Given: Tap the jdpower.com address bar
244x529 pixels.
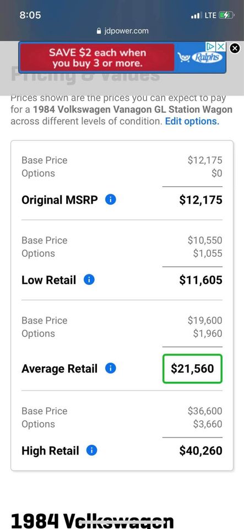Looking at the screenshot, I should 122,31.
